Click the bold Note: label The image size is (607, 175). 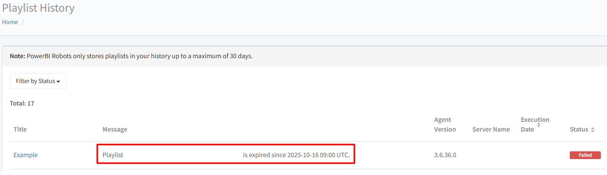(x=17, y=56)
